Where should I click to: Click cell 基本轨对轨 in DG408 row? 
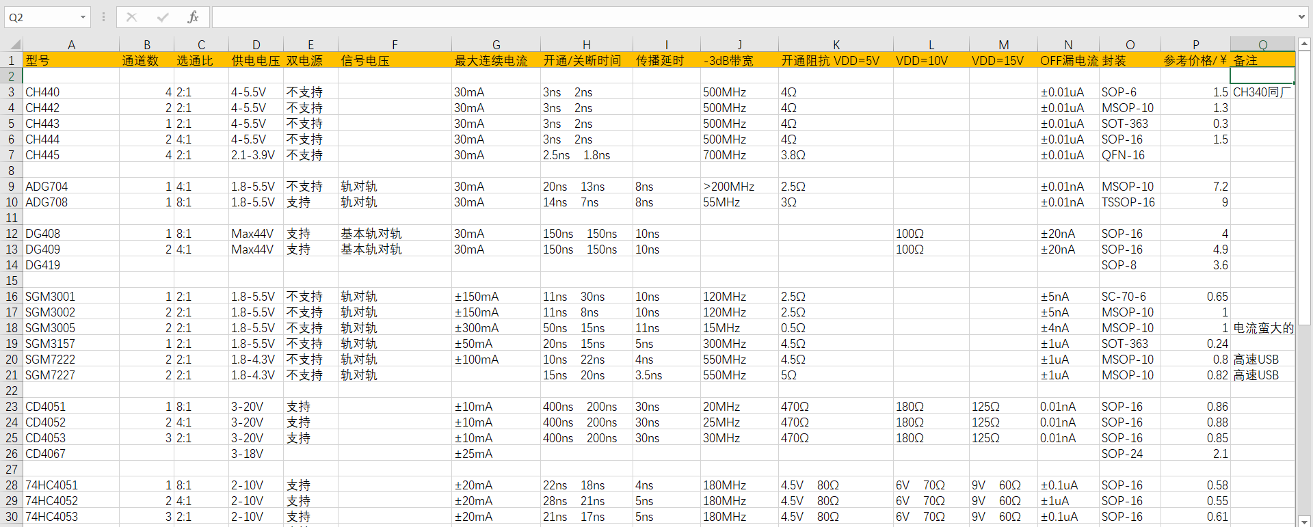(x=395, y=233)
